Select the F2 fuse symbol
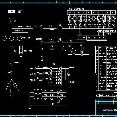The width and height of the screenshot is (117, 117). pos(52,28)
